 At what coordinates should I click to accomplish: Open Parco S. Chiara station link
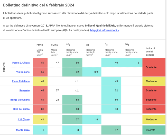(21, 63)
